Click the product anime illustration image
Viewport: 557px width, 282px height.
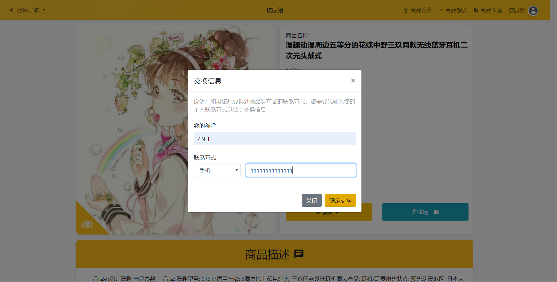point(176,130)
